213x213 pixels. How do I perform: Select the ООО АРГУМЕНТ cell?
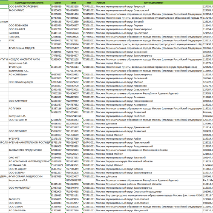(x=29, y=101)
